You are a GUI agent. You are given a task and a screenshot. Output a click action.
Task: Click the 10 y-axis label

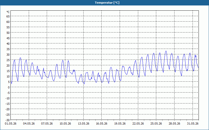[8, 76]
